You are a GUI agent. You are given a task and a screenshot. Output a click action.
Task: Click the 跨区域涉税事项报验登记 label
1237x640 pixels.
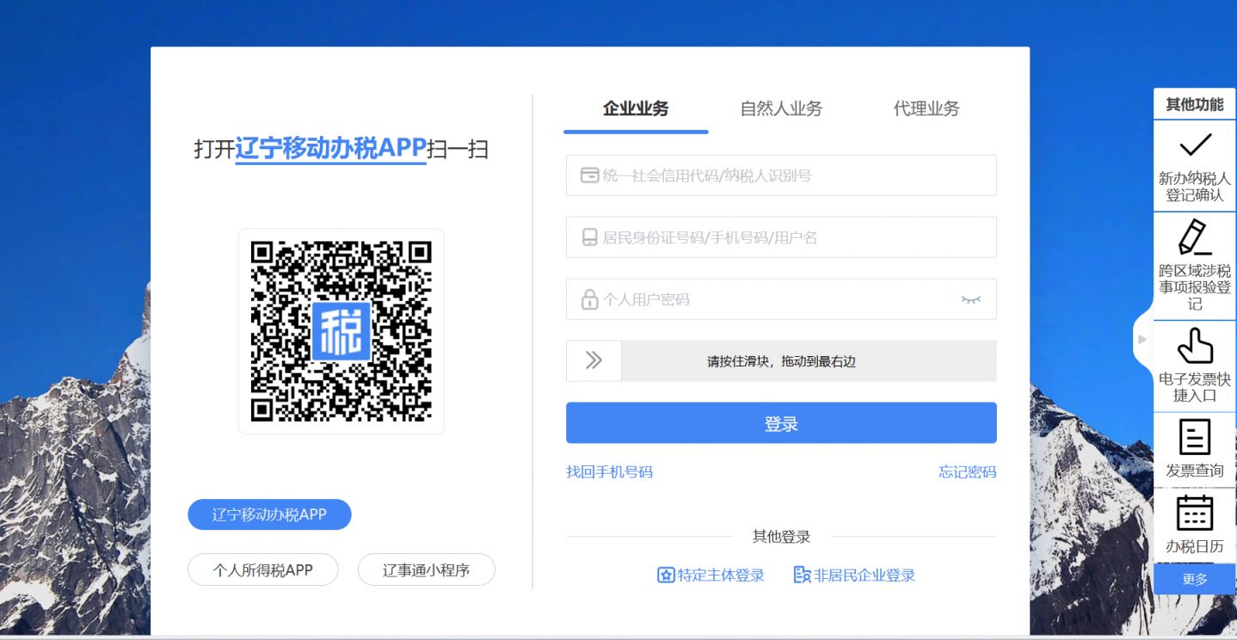(1195, 287)
